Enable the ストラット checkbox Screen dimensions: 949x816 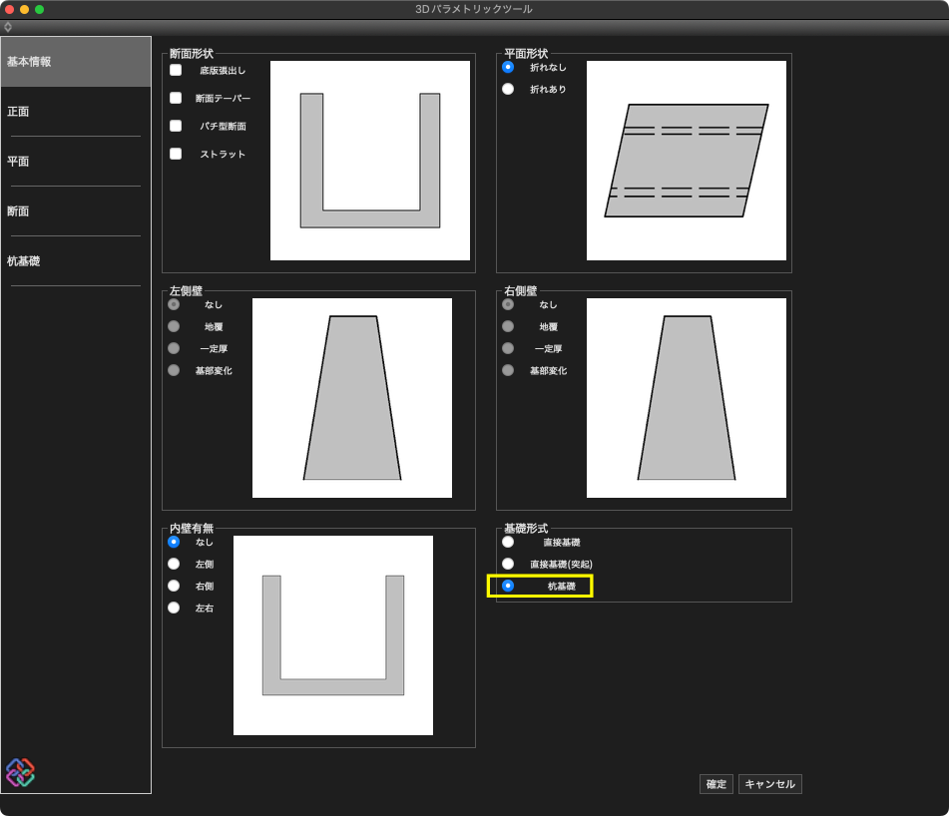pos(176,155)
